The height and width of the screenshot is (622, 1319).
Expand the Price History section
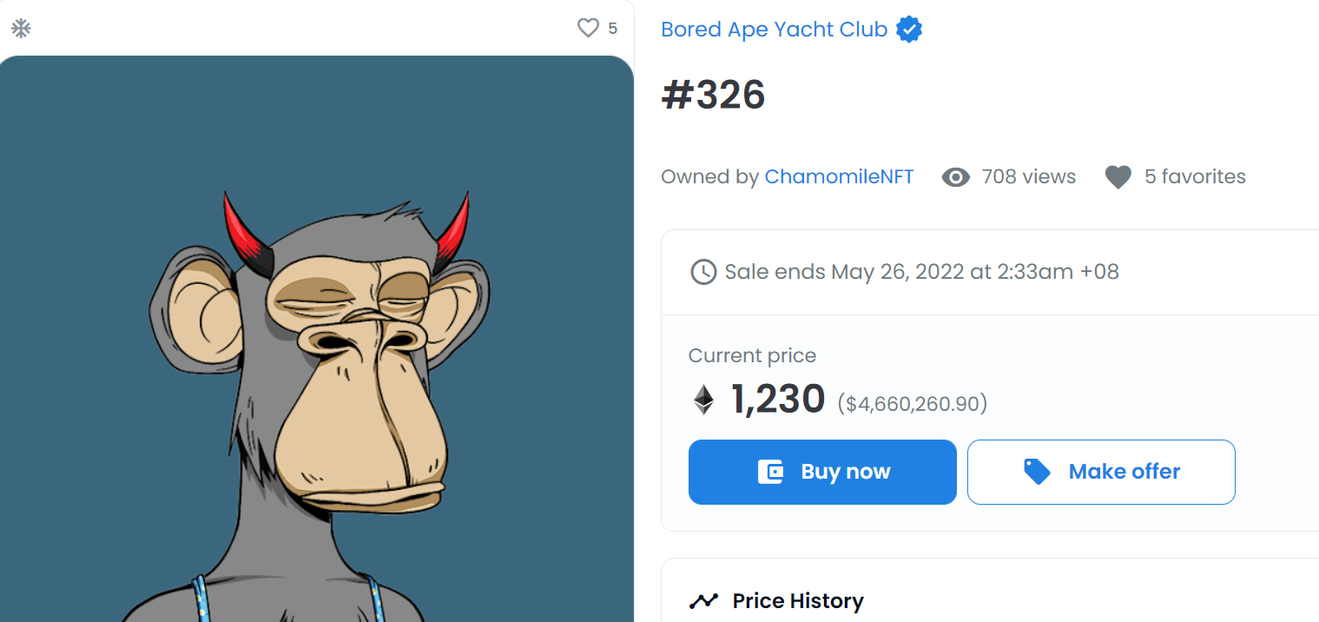pos(798,601)
